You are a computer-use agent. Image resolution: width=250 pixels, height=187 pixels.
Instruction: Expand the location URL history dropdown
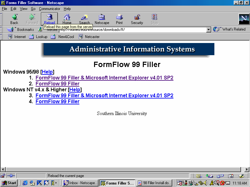209,30
